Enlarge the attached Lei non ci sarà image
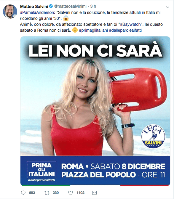This screenshot has width=174, height=199. 95,111
